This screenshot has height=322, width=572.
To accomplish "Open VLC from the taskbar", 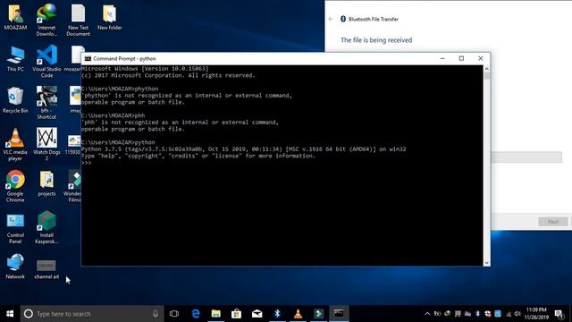I will [298, 314].
